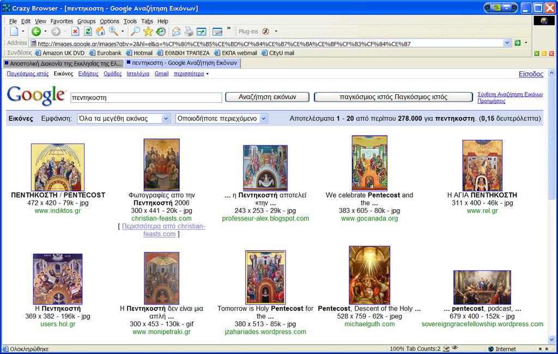Screen dimensions: 558x354
Task: Click the status bar network icon
Action: tap(446, 349)
